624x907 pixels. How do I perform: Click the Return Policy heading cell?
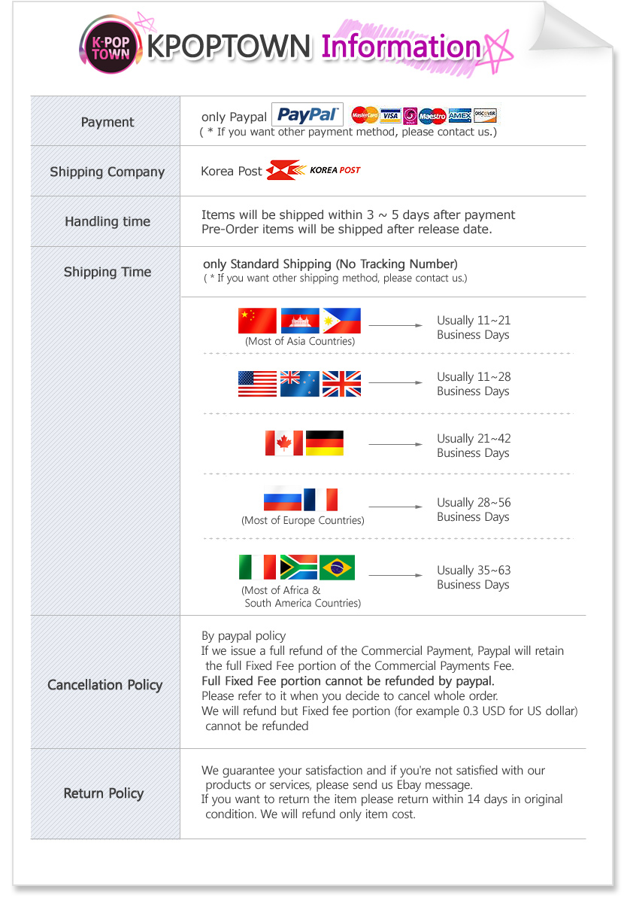tap(104, 793)
